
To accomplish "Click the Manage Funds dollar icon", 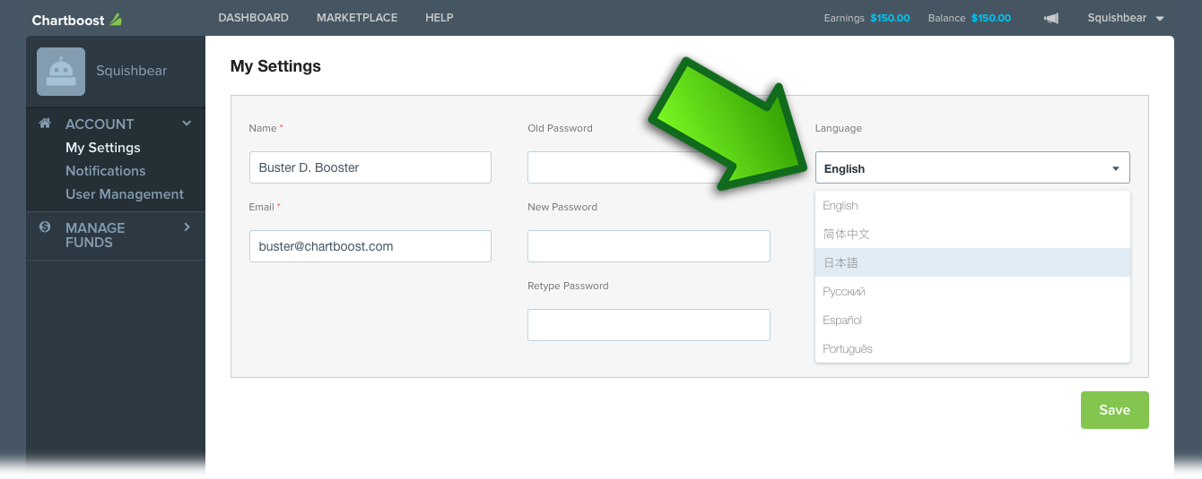I will (x=45, y=227).
